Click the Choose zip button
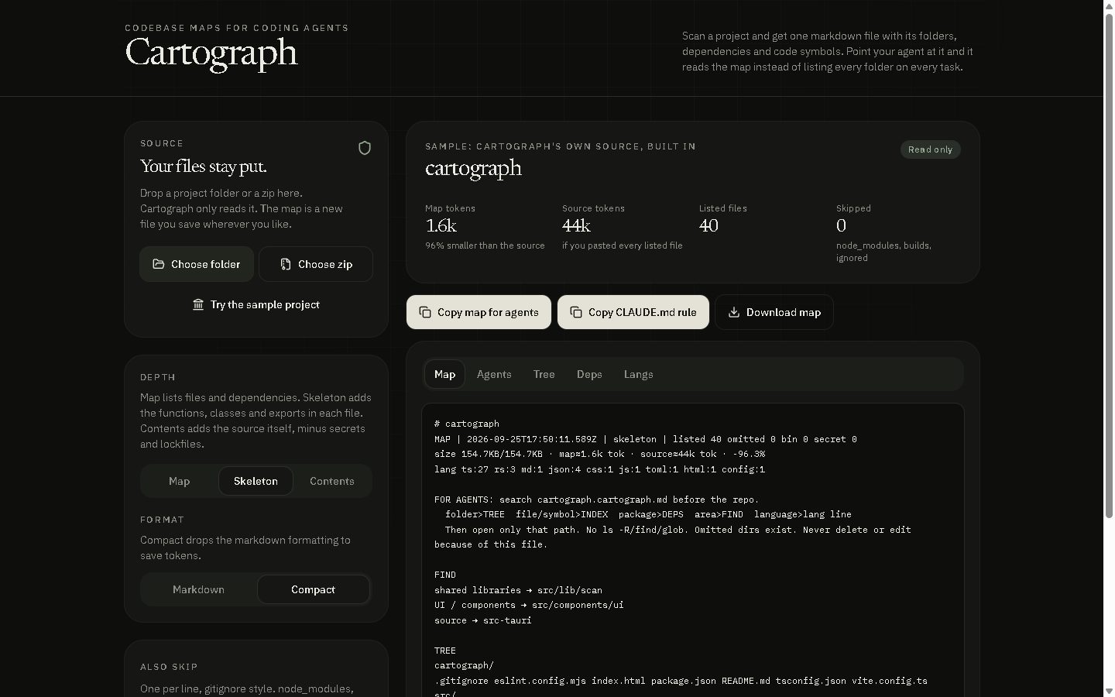 point(316,264)
